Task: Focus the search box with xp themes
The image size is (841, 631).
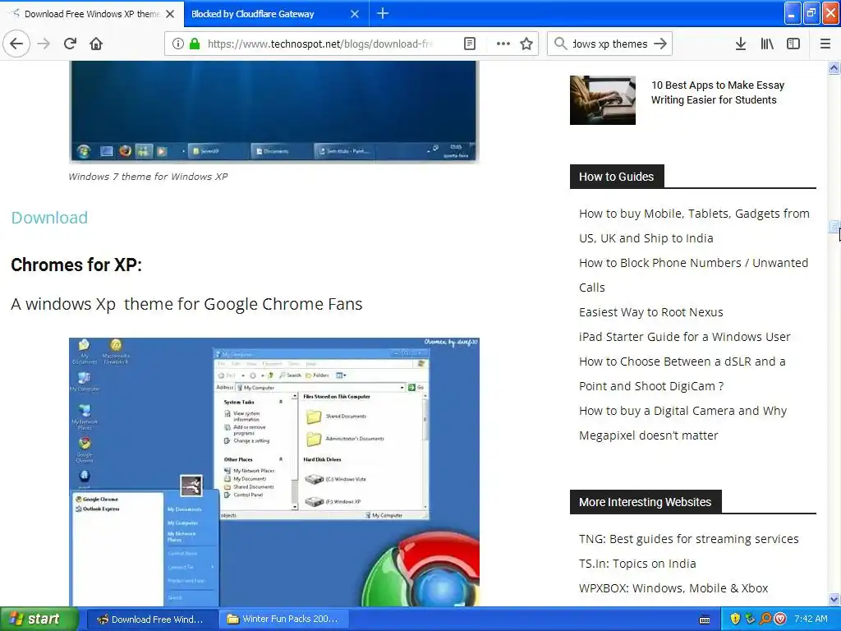Action: point(610,44)
